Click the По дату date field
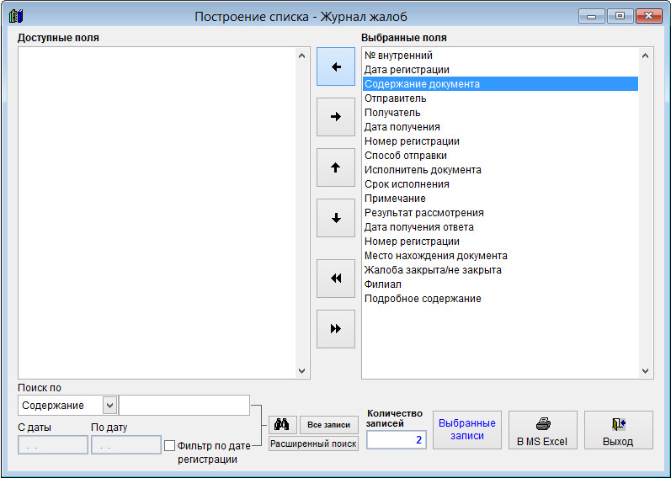 coord(126,445)
